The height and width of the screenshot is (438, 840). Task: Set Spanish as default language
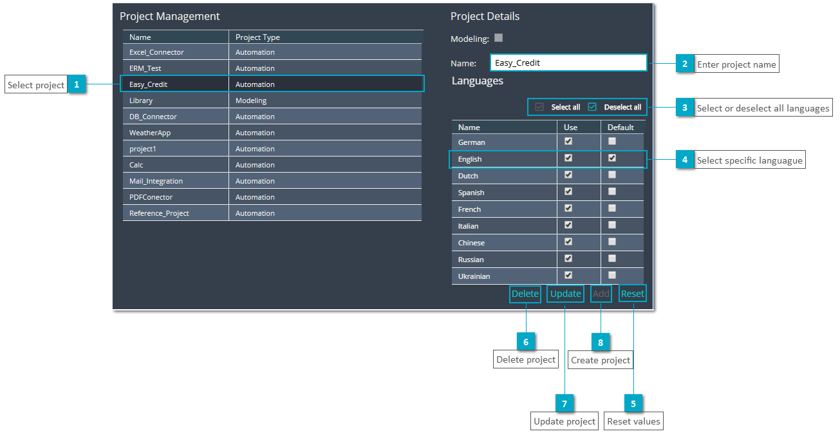coord(612,191)
